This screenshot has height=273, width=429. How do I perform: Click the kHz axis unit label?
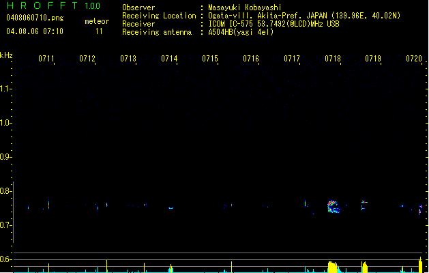(6, 55)
